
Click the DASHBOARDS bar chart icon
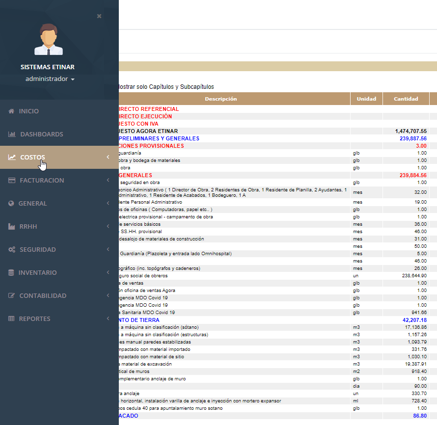11,134
